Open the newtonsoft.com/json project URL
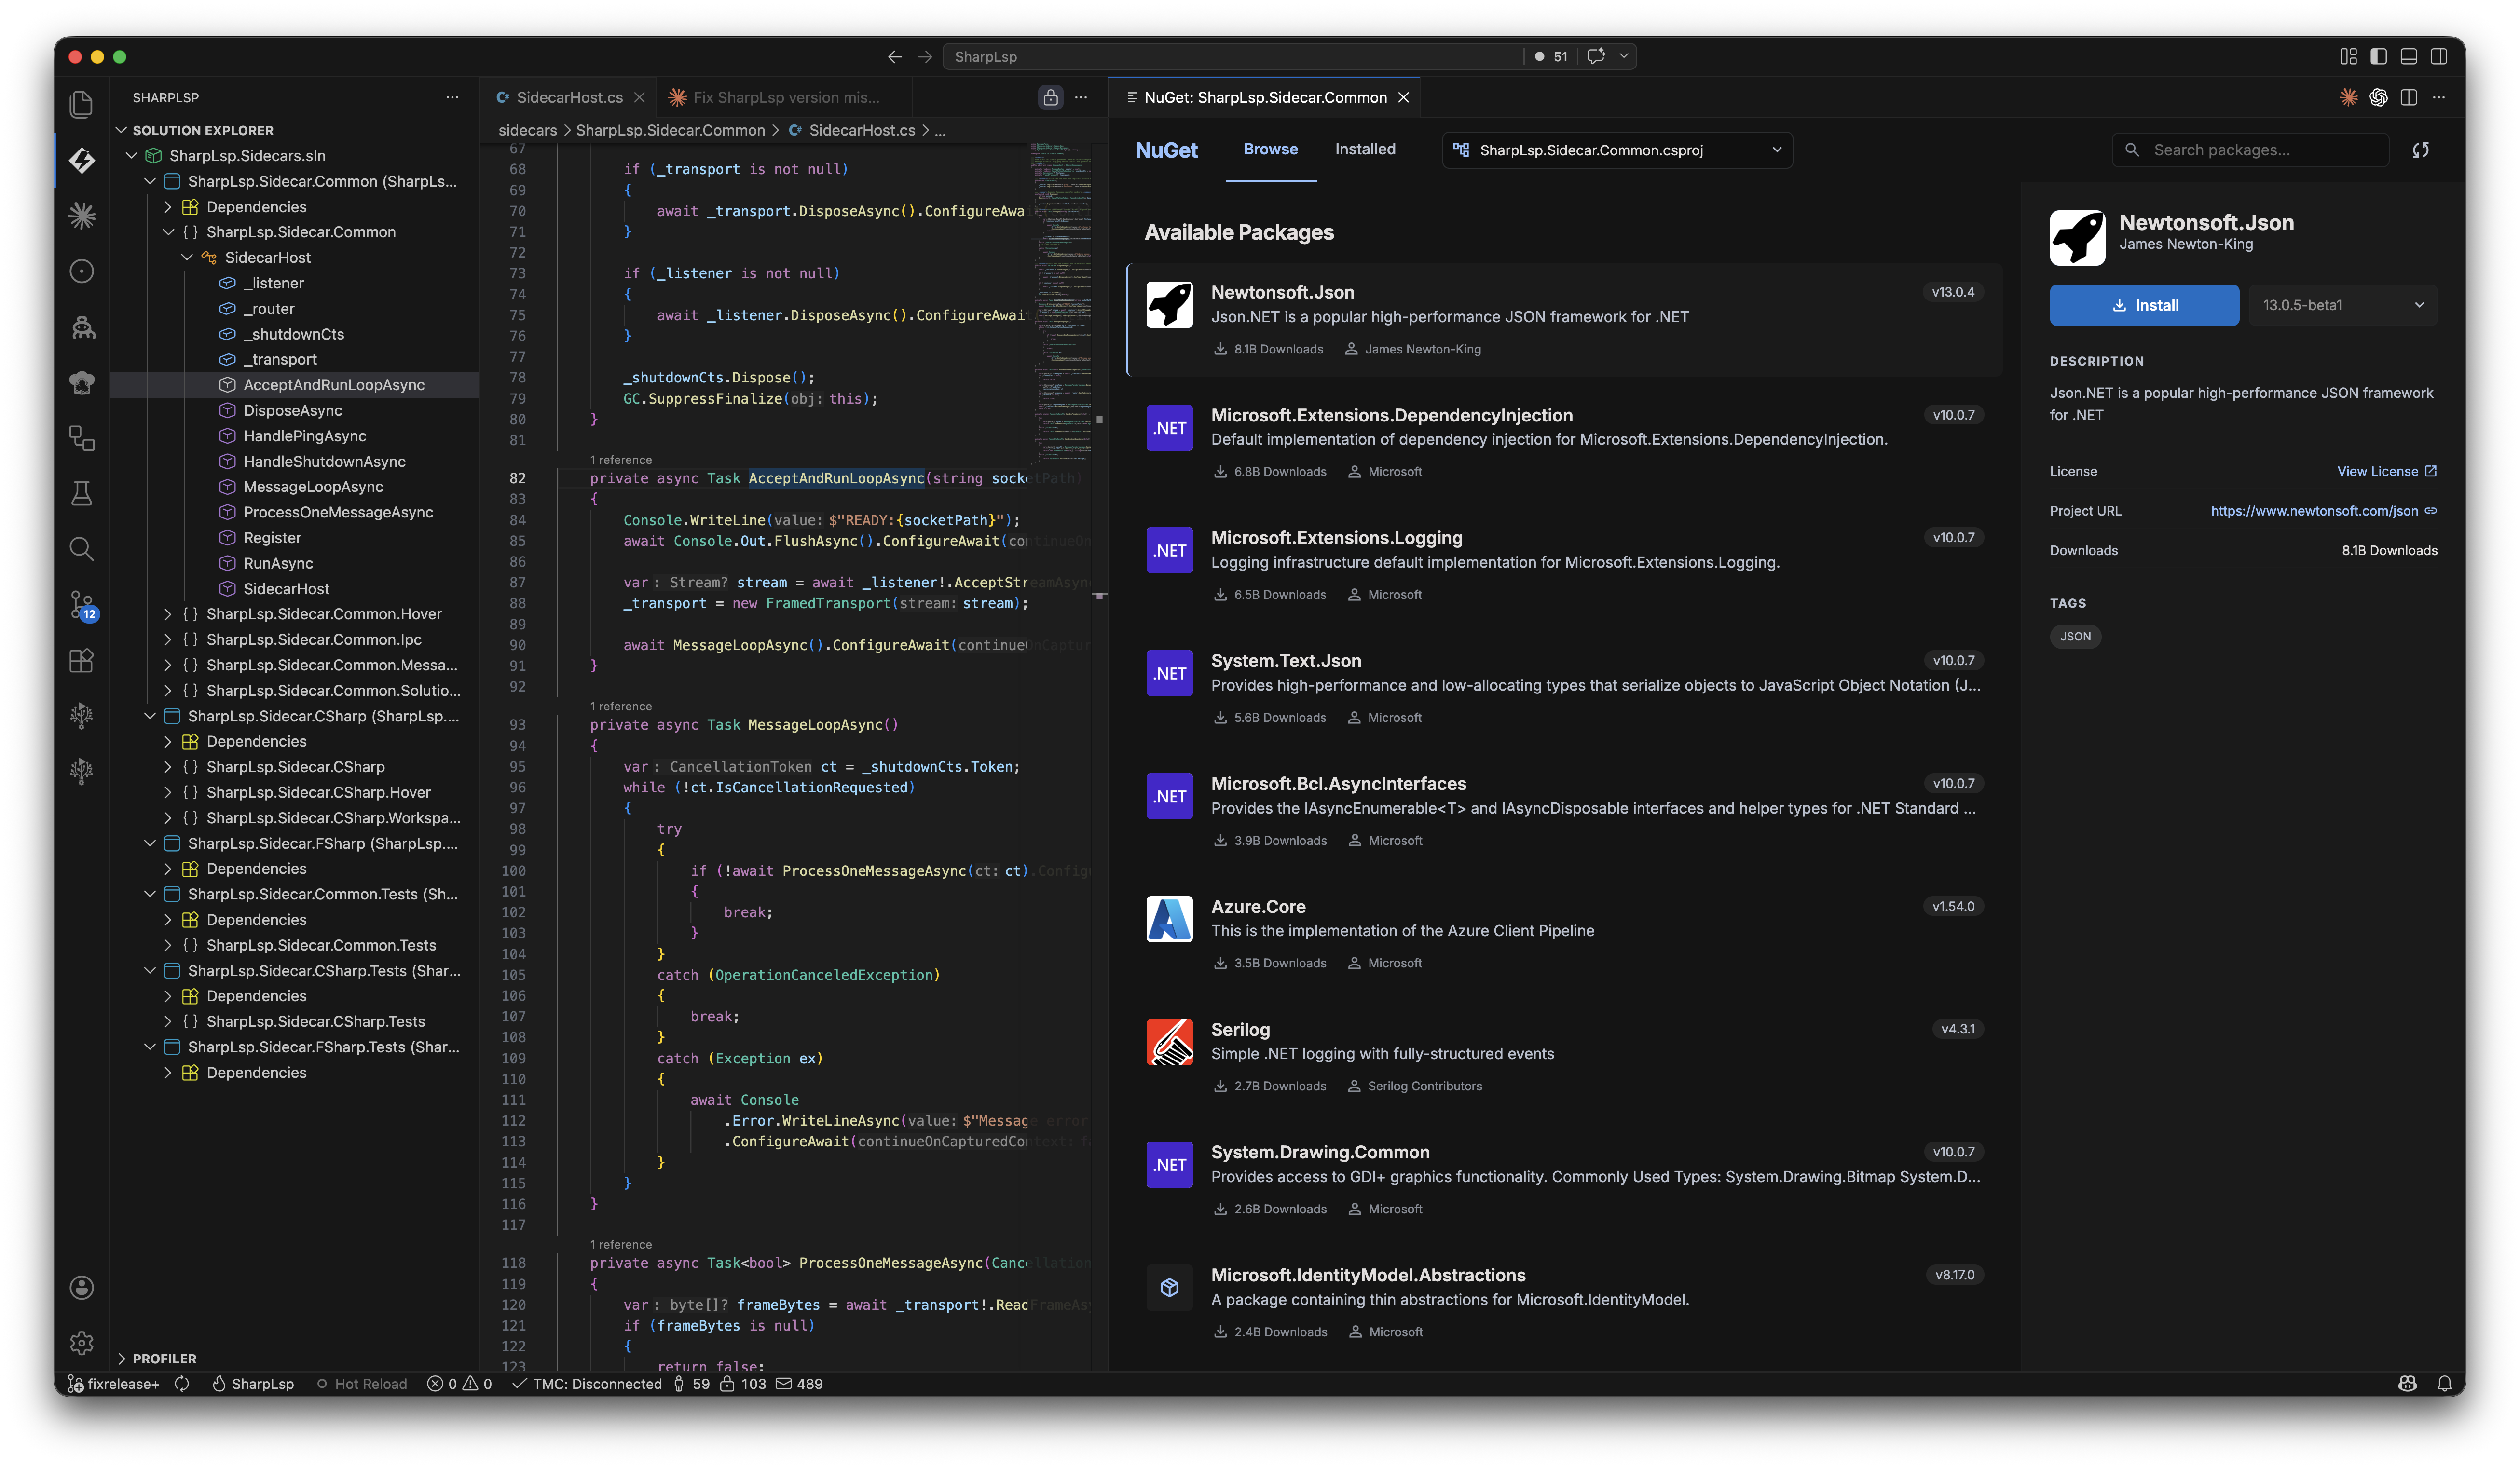 pyautogui.click(x=2323, y=511)
